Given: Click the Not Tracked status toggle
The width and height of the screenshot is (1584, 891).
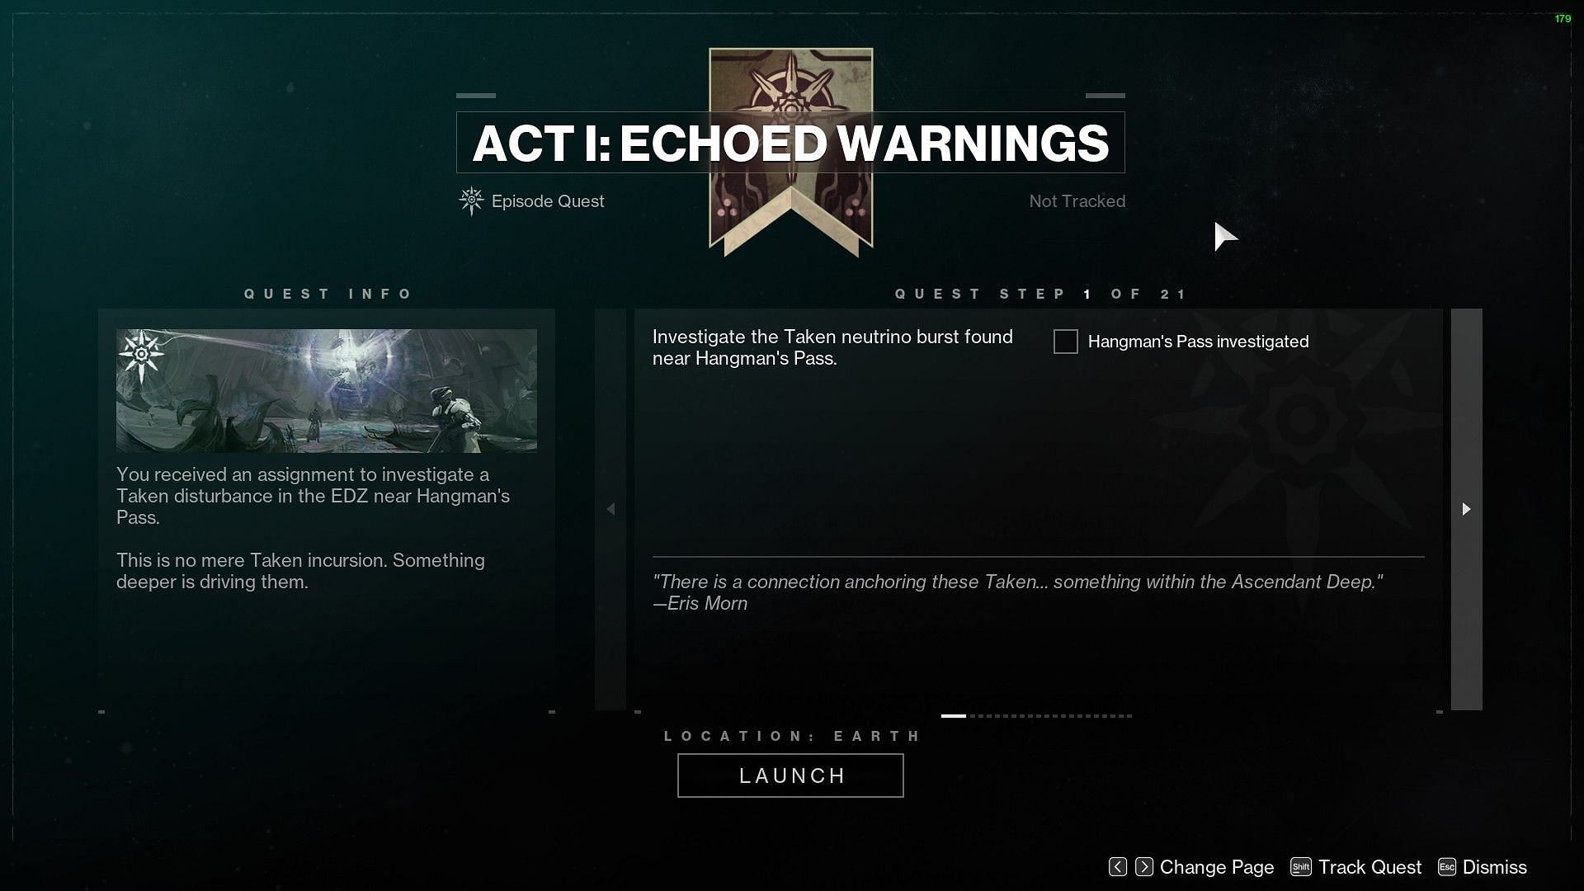Looking at the screenshot, I should click(x=1077, y=200).
